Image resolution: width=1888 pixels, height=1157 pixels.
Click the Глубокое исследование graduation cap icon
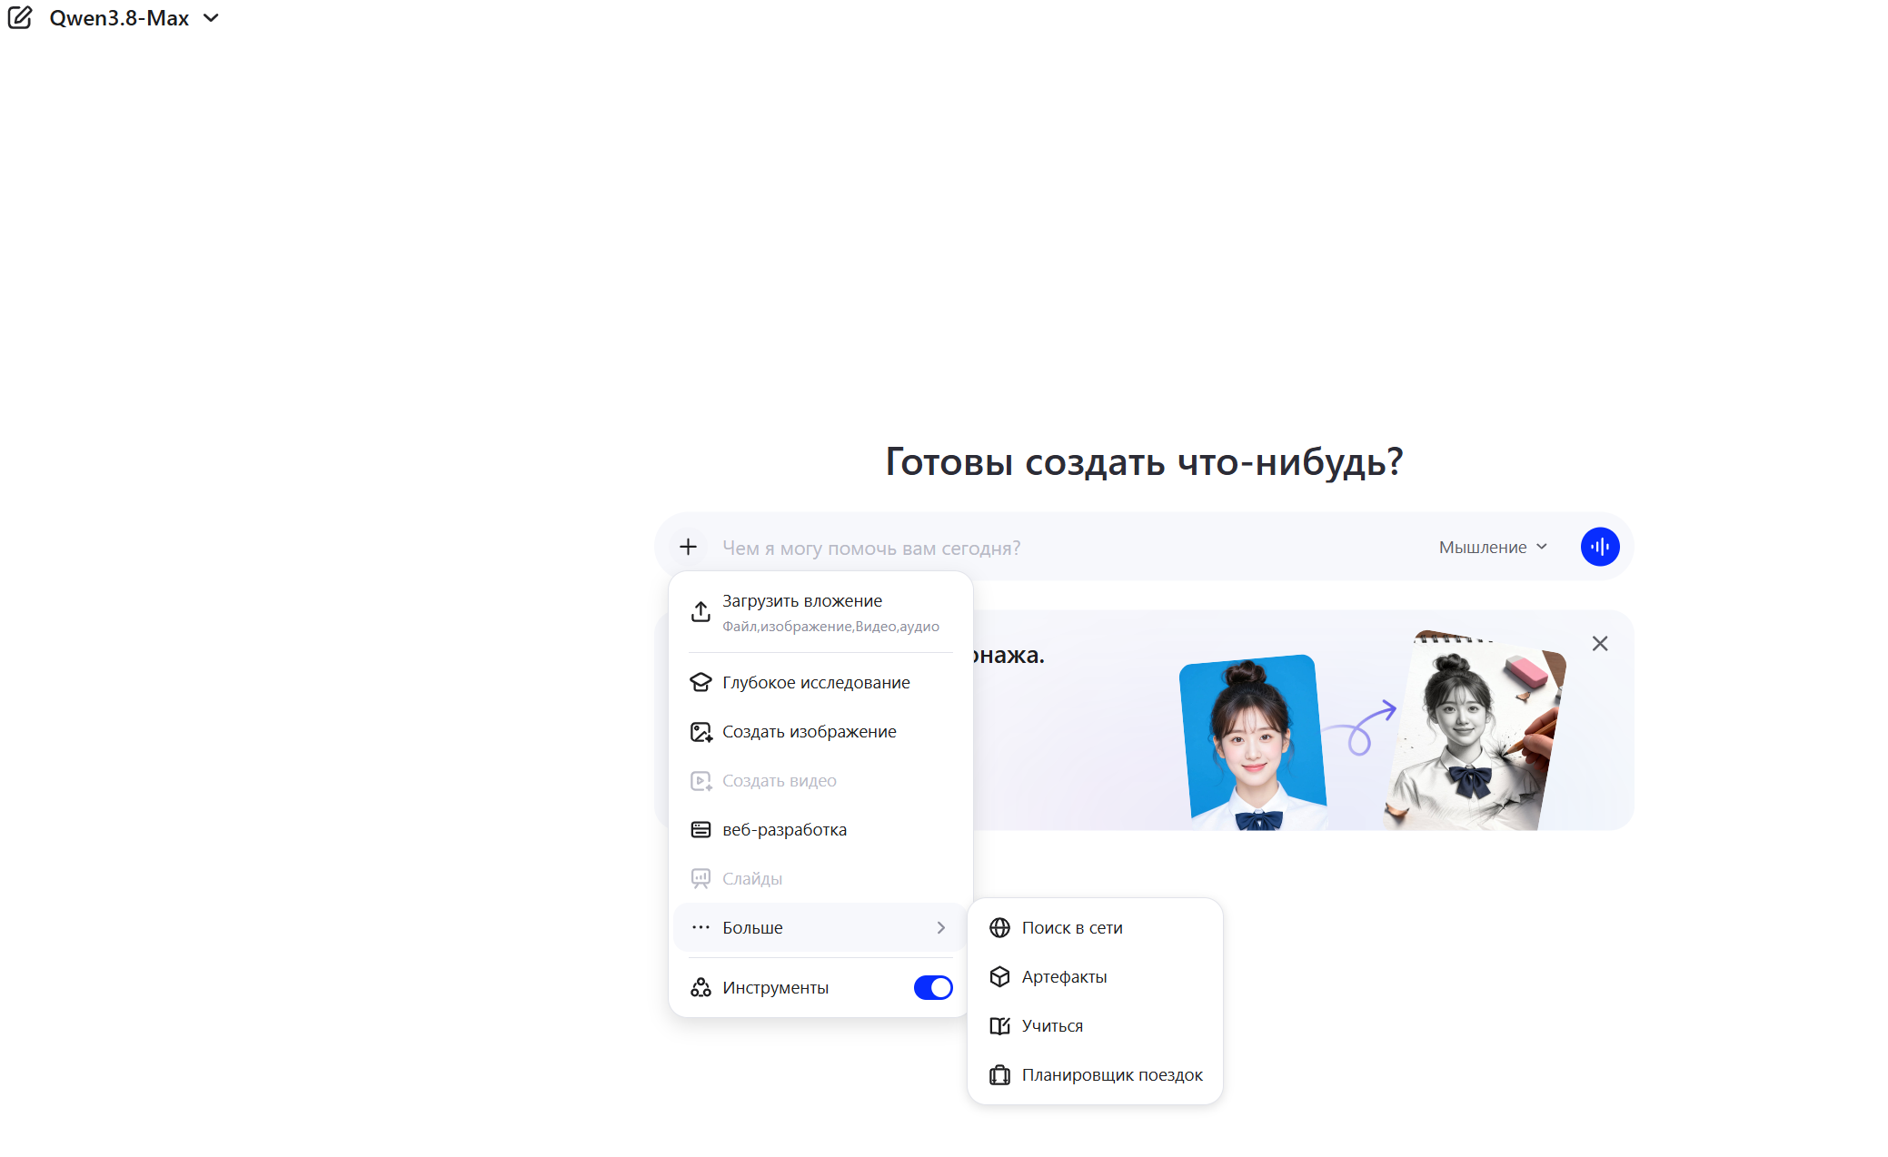point(701,682)
